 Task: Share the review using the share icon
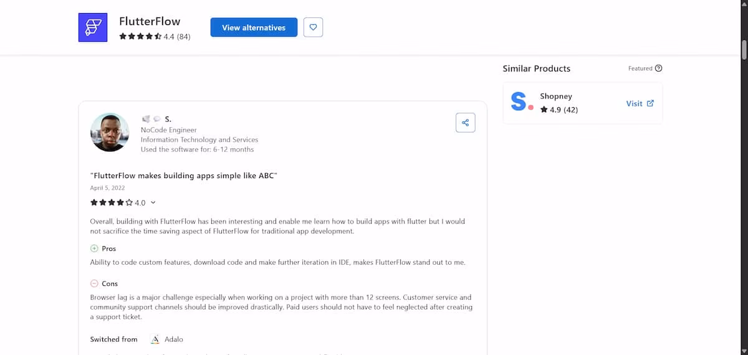[x=465, y=123]
